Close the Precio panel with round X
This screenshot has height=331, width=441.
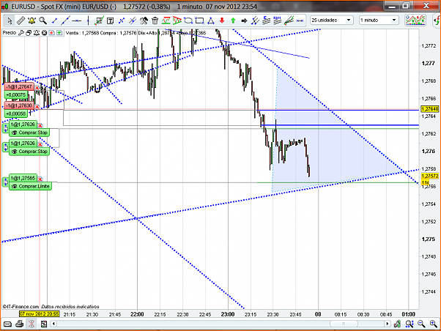coord(44,33)
